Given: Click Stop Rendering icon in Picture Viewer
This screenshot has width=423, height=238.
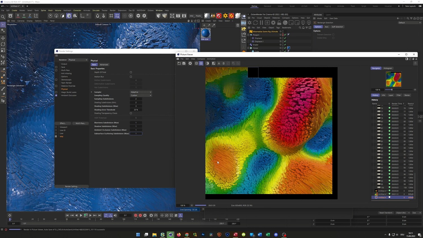Looking at the screenshot, I should (190, 63).
